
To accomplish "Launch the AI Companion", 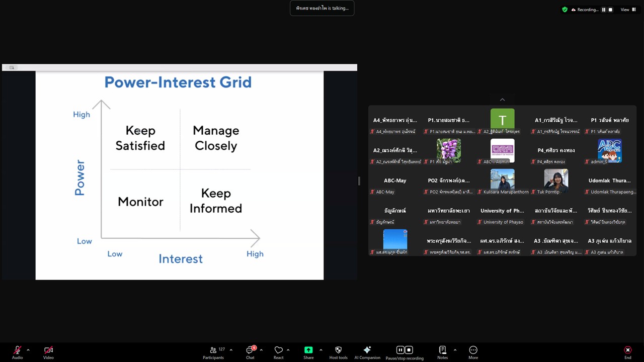I will [367, 352].
